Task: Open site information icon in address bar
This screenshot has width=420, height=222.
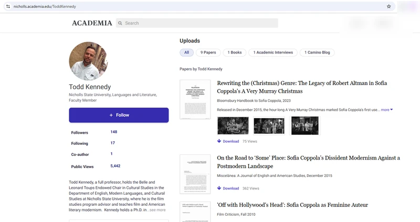Action: click(x=8, y=6)
